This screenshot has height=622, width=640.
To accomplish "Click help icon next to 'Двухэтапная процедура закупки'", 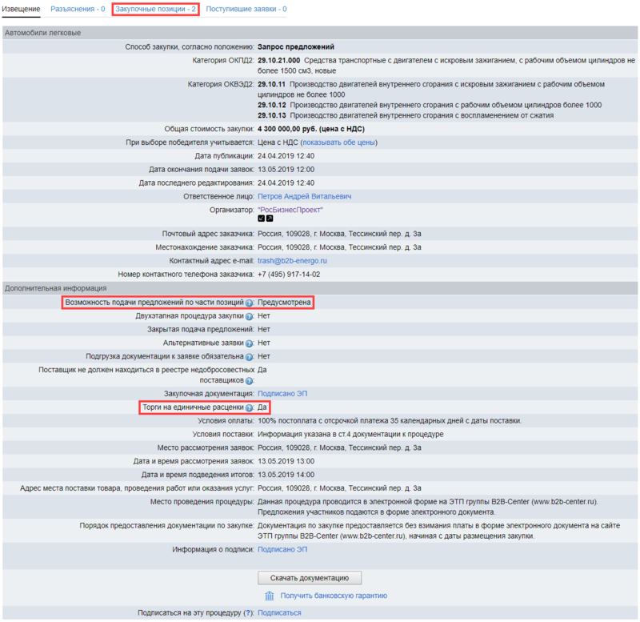I will point(250,316).
